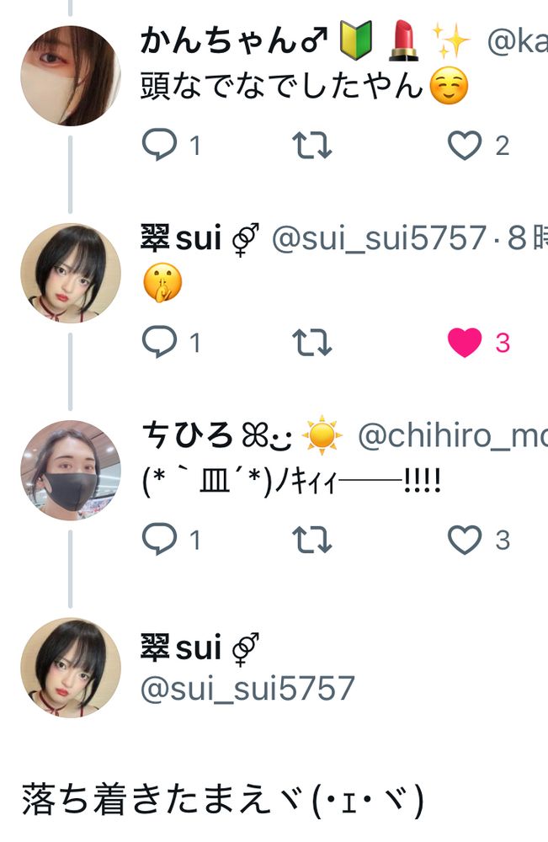Open sui's avatar on the main tweet
Viewport: 548px width, 842px height.
coord(71,668)
